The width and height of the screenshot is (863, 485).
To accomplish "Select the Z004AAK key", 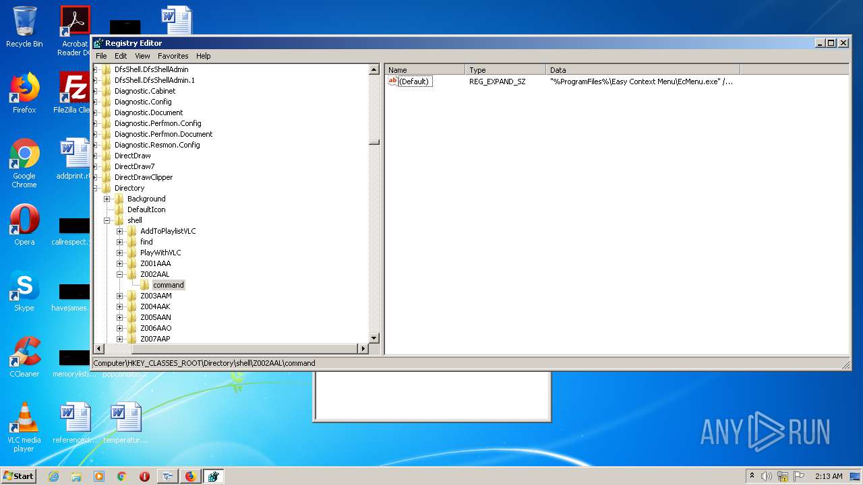I will (156, 306).
